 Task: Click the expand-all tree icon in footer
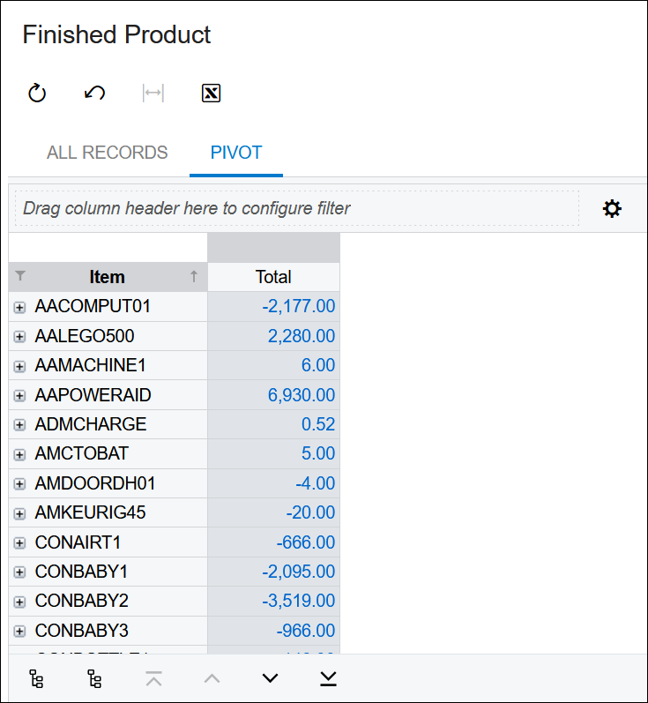coord(37,678)
